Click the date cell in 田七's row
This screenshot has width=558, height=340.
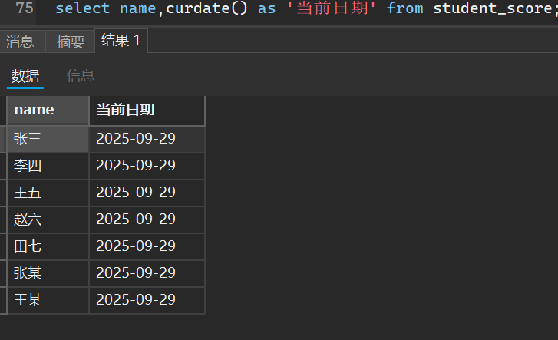coord(147,246)
